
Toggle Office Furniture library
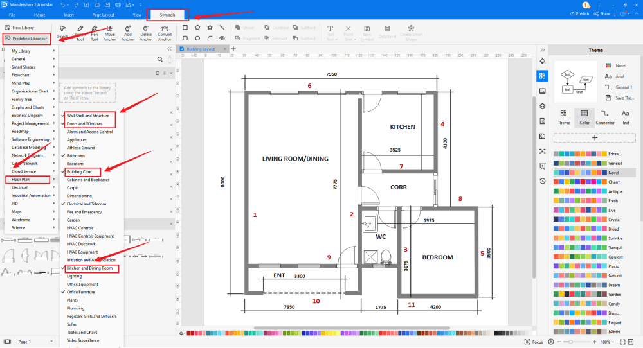point(80,292)
